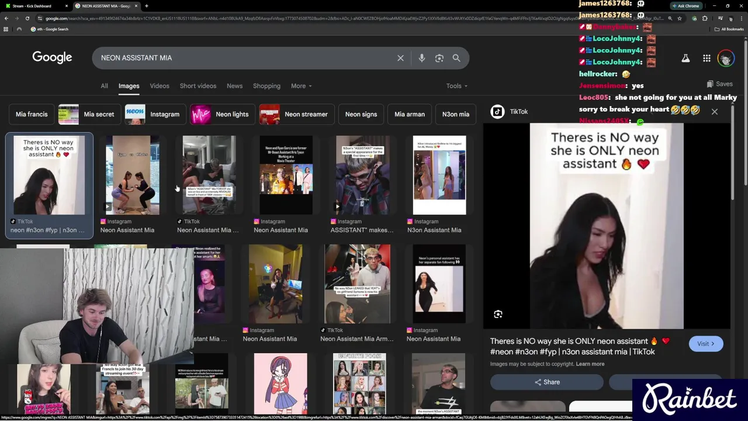748x421 pixels.
Task: Open Chrome three-dot menu
Action: (742, 18)
